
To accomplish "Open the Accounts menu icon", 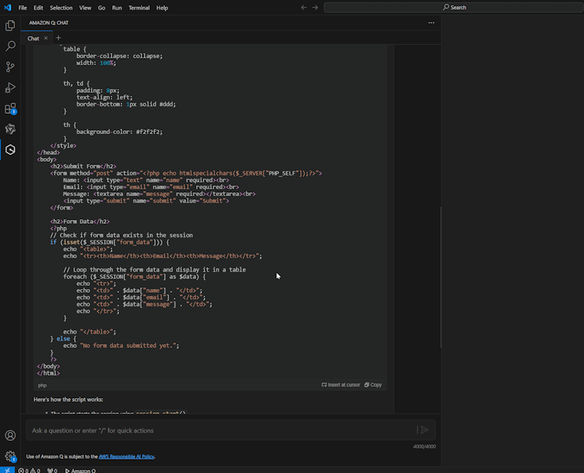I will 10,435.
